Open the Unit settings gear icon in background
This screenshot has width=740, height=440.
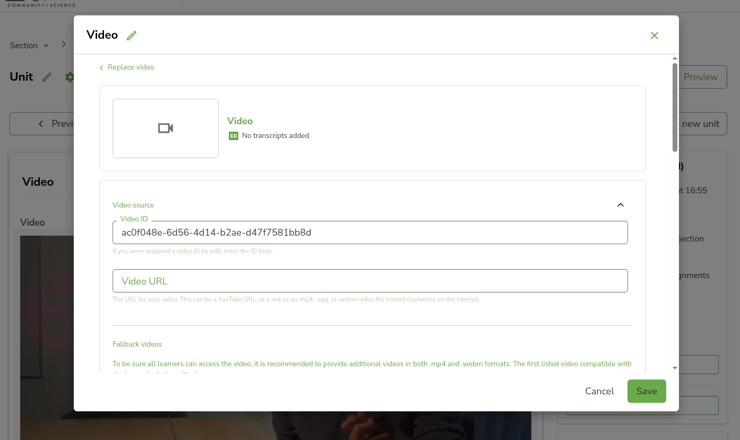70,77
